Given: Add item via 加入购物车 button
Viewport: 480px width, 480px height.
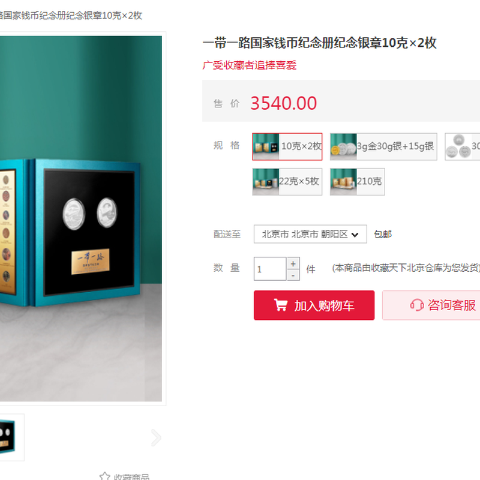Looking at the screenshot, I should pos(314,305).
